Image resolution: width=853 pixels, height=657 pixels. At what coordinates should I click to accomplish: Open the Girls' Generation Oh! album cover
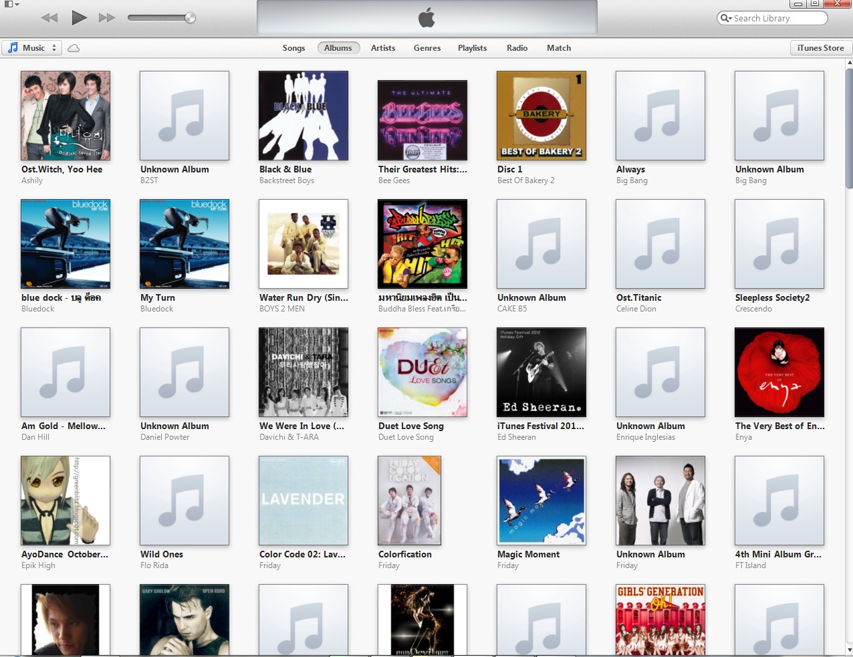pyautogui.click(x=660, y=620)
